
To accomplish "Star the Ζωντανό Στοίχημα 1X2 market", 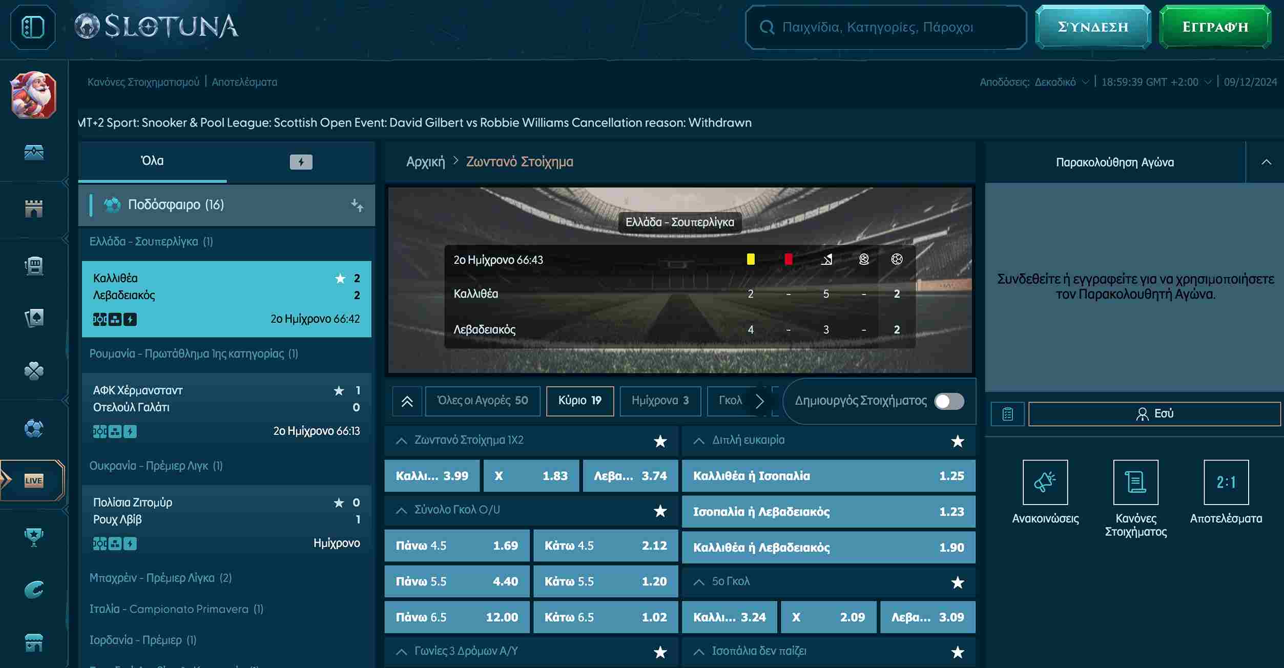I will click(x=660, y=441).
